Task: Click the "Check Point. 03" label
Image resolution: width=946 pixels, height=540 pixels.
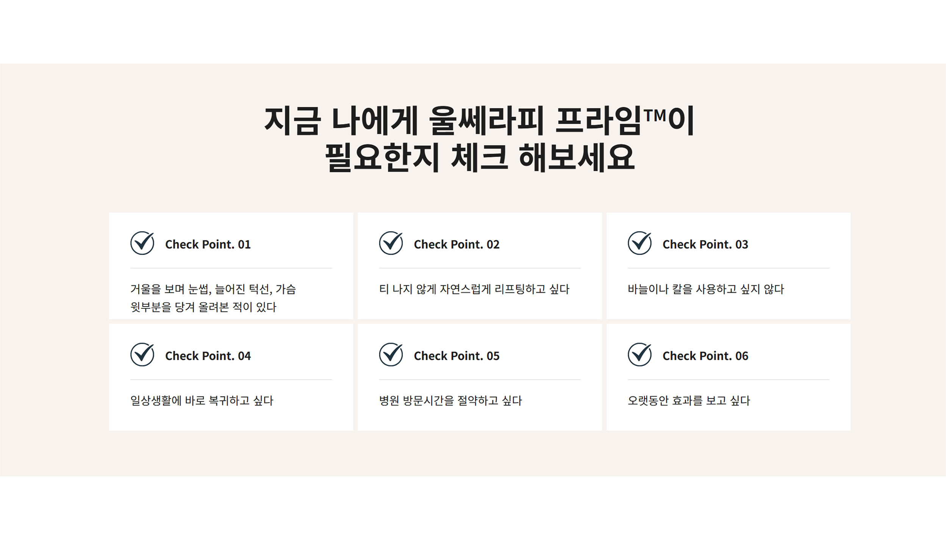Action: pyautogui.click(x=705, y=244)
